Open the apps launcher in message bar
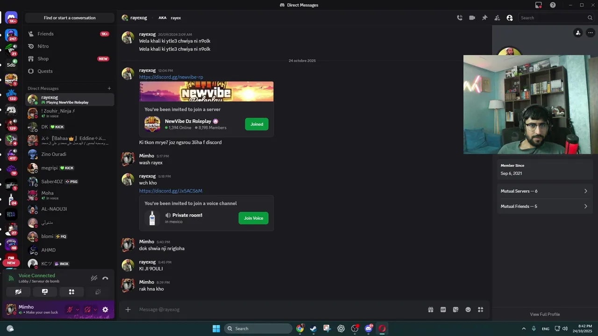The image size is (598, 336). 480,309
